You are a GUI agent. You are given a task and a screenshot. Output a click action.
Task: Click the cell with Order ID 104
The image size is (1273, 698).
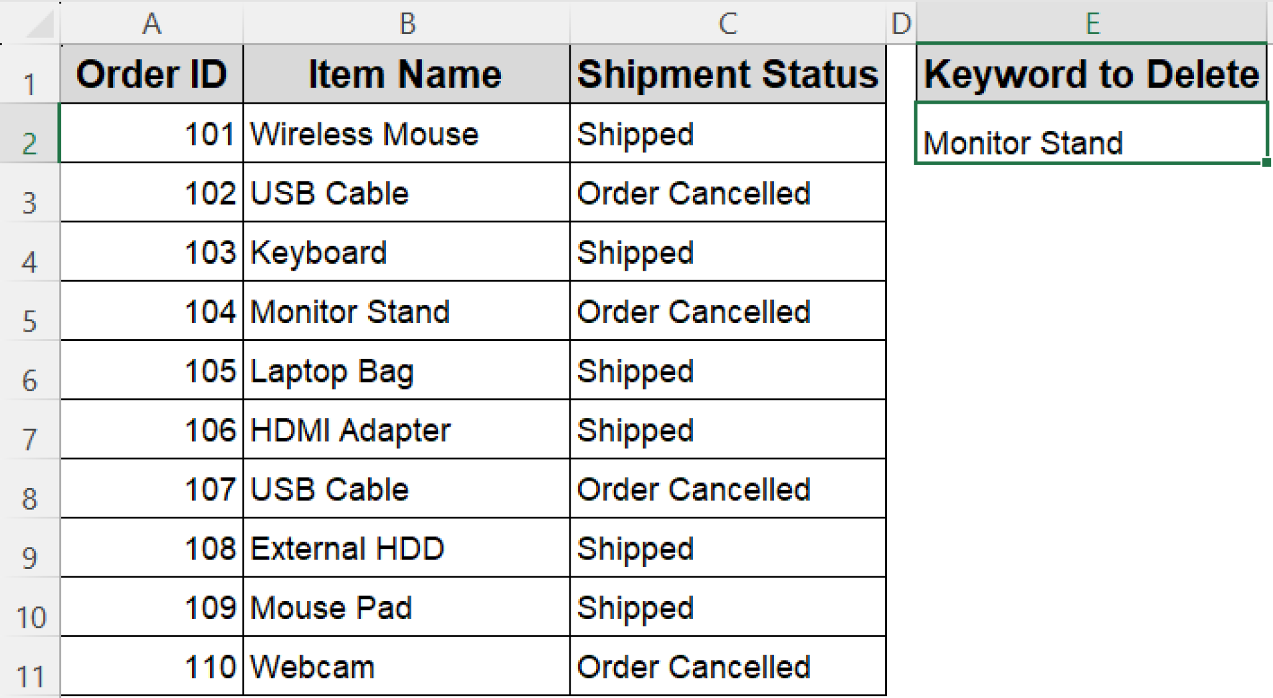click(152, 312)
